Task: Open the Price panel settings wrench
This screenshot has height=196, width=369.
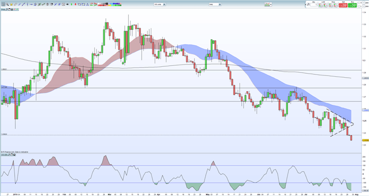Action: coord(7,9)
